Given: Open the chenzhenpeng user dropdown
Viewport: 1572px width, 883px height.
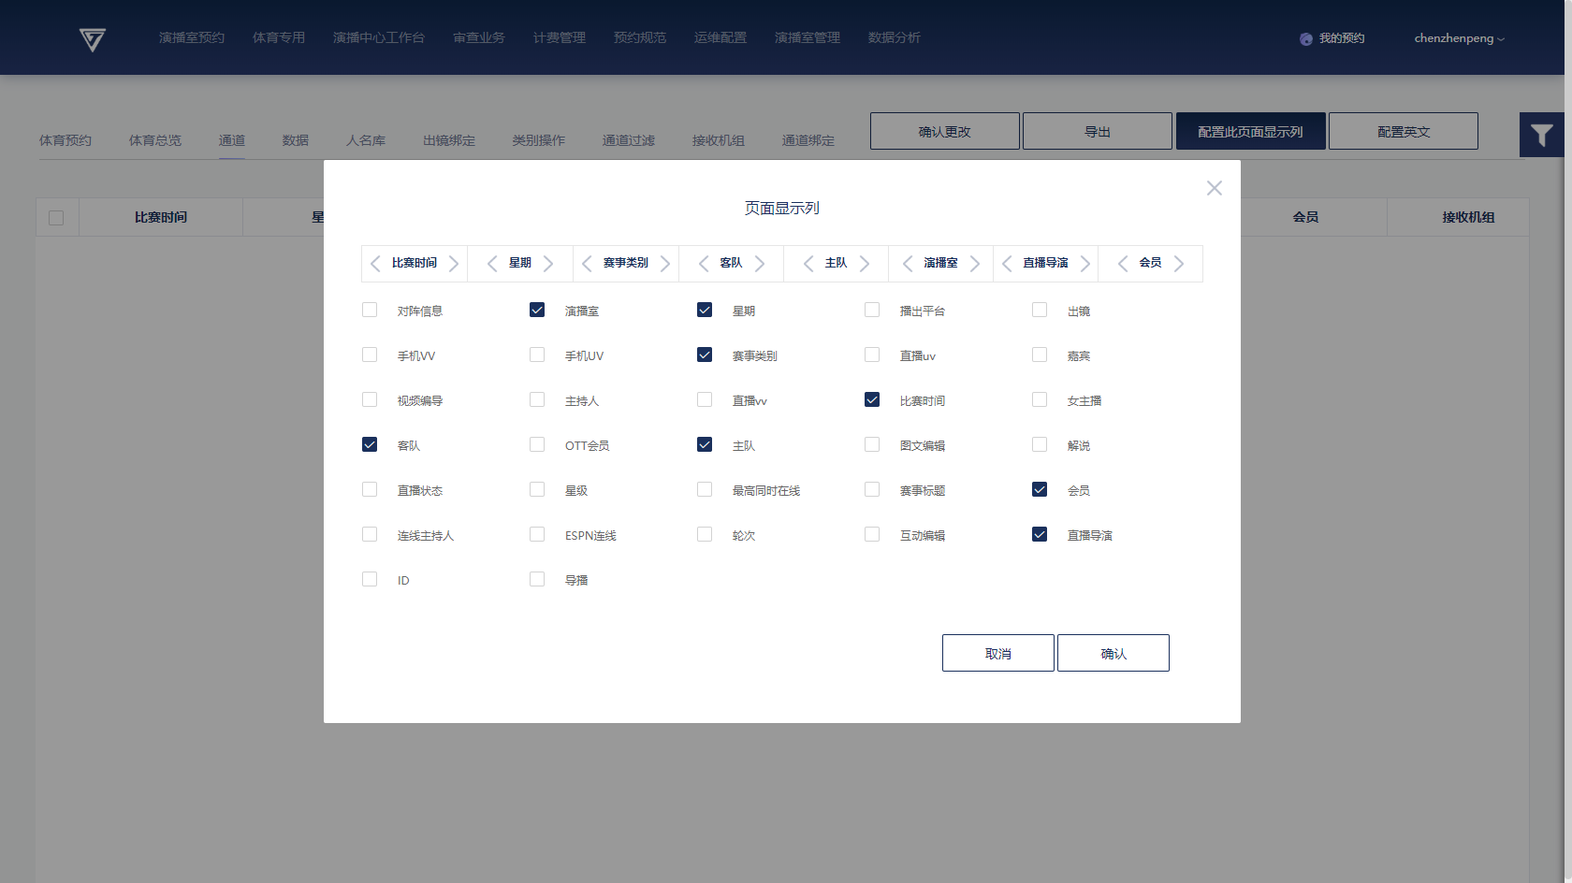Looking at the screenshot, I should click(x=1459, y=38).
